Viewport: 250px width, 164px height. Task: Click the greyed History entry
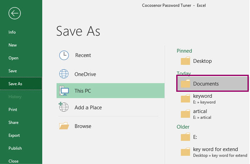click(x=15, y=97)
